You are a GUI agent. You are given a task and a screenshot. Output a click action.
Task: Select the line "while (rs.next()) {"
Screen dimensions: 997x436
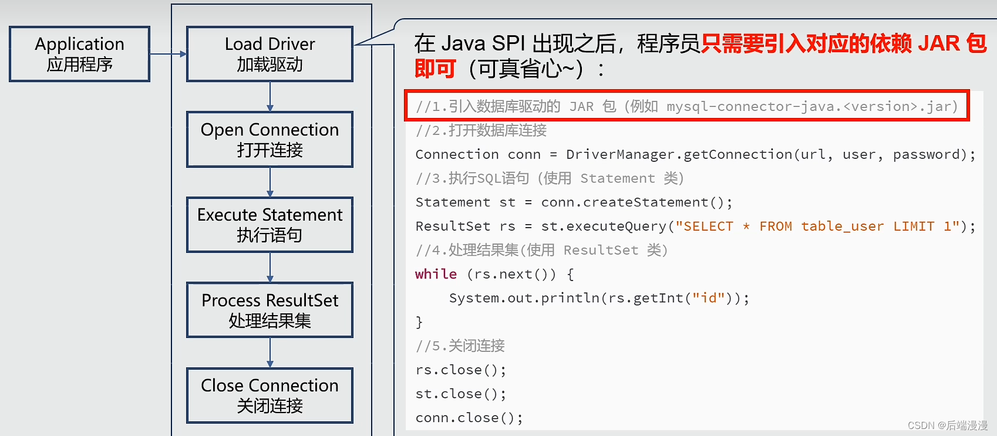[495, 274]
